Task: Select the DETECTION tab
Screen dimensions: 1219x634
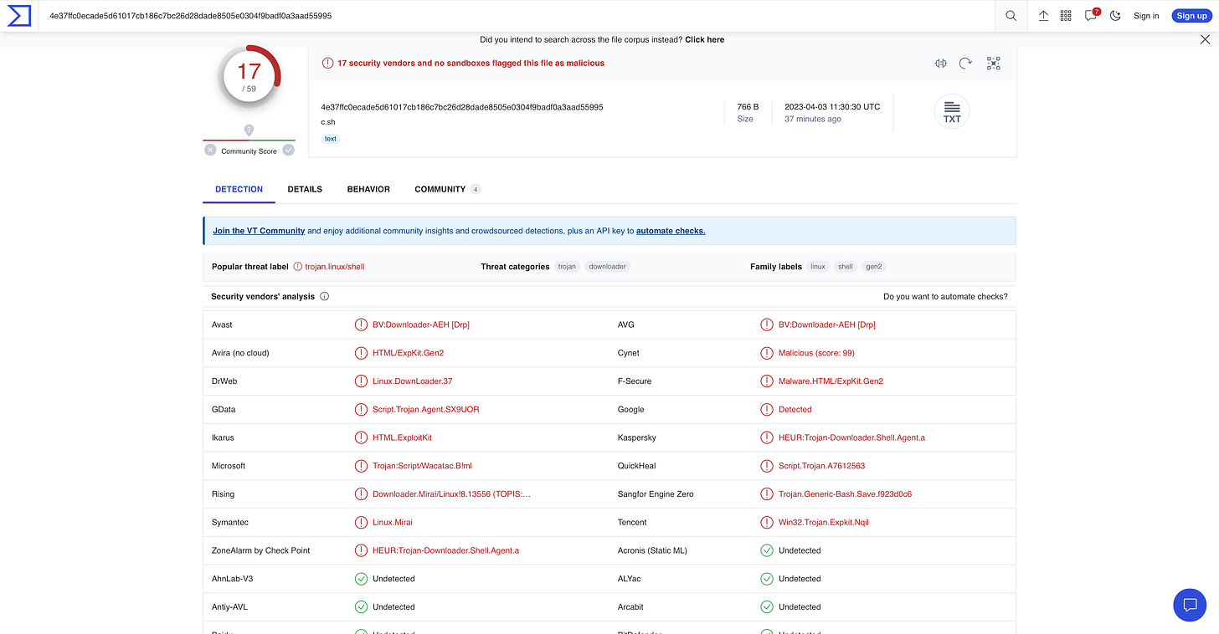Action: (x=239, y=189)
